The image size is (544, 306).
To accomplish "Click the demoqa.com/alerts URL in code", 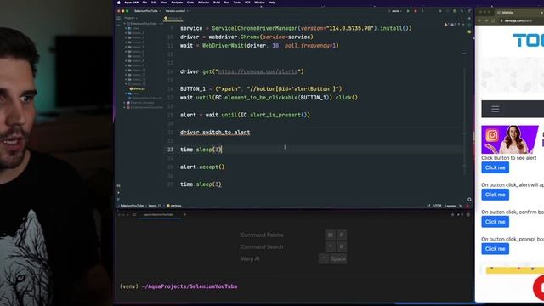I will tap(258, 71).
